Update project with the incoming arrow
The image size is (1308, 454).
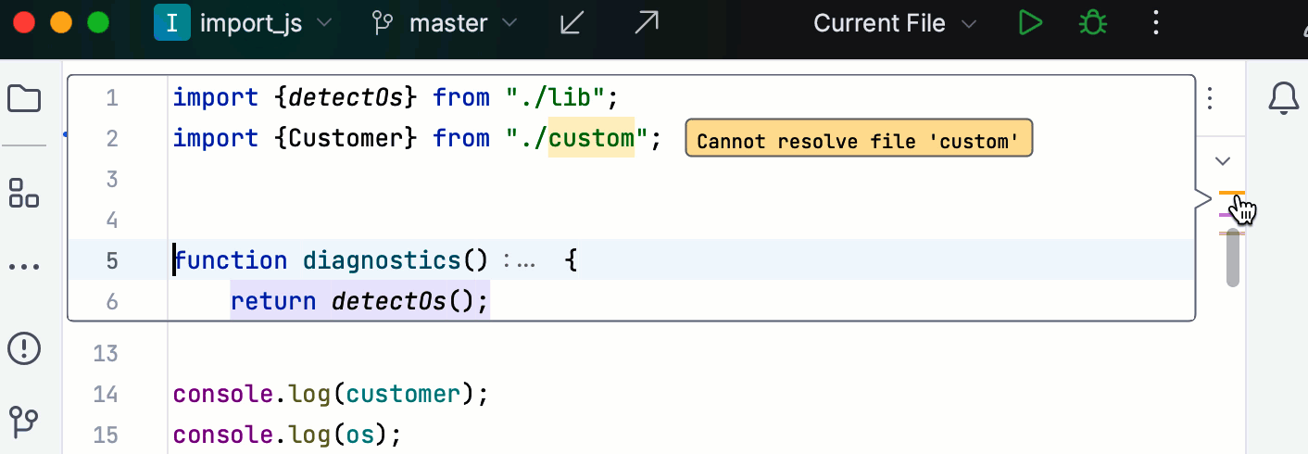click(572, 23)
